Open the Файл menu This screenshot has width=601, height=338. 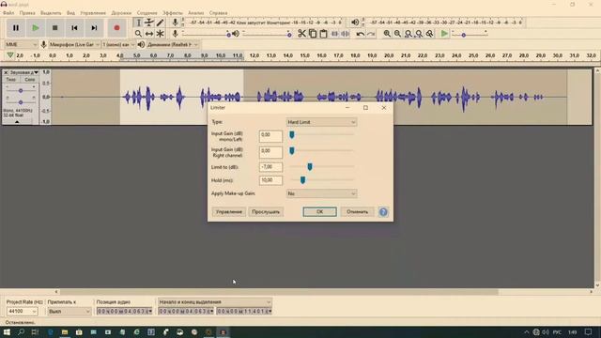pos(8,12)
